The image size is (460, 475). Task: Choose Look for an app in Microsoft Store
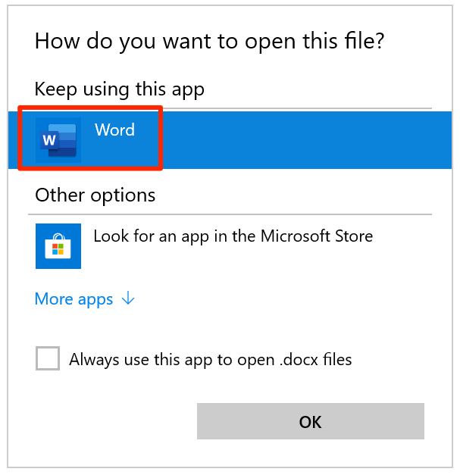[233, 236]
